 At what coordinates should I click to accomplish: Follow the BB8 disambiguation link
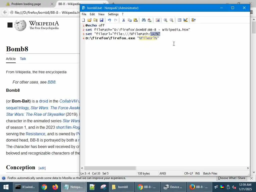[x=51, y=82]
